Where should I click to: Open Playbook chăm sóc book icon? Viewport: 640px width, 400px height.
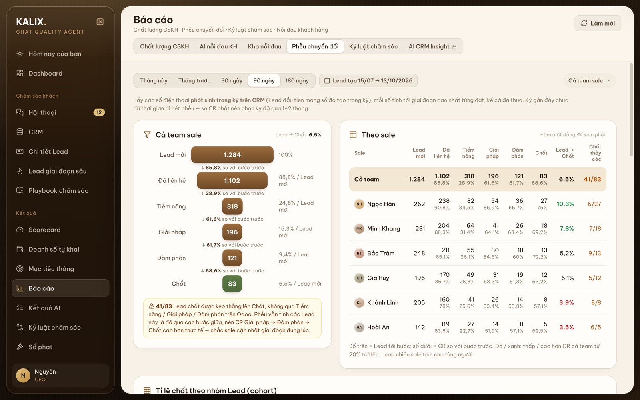click(x=20, y=191)
